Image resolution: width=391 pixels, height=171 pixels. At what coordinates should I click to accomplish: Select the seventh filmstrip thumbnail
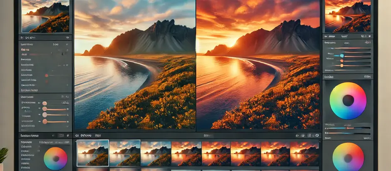pyautogui.click(x=275, y=154)
